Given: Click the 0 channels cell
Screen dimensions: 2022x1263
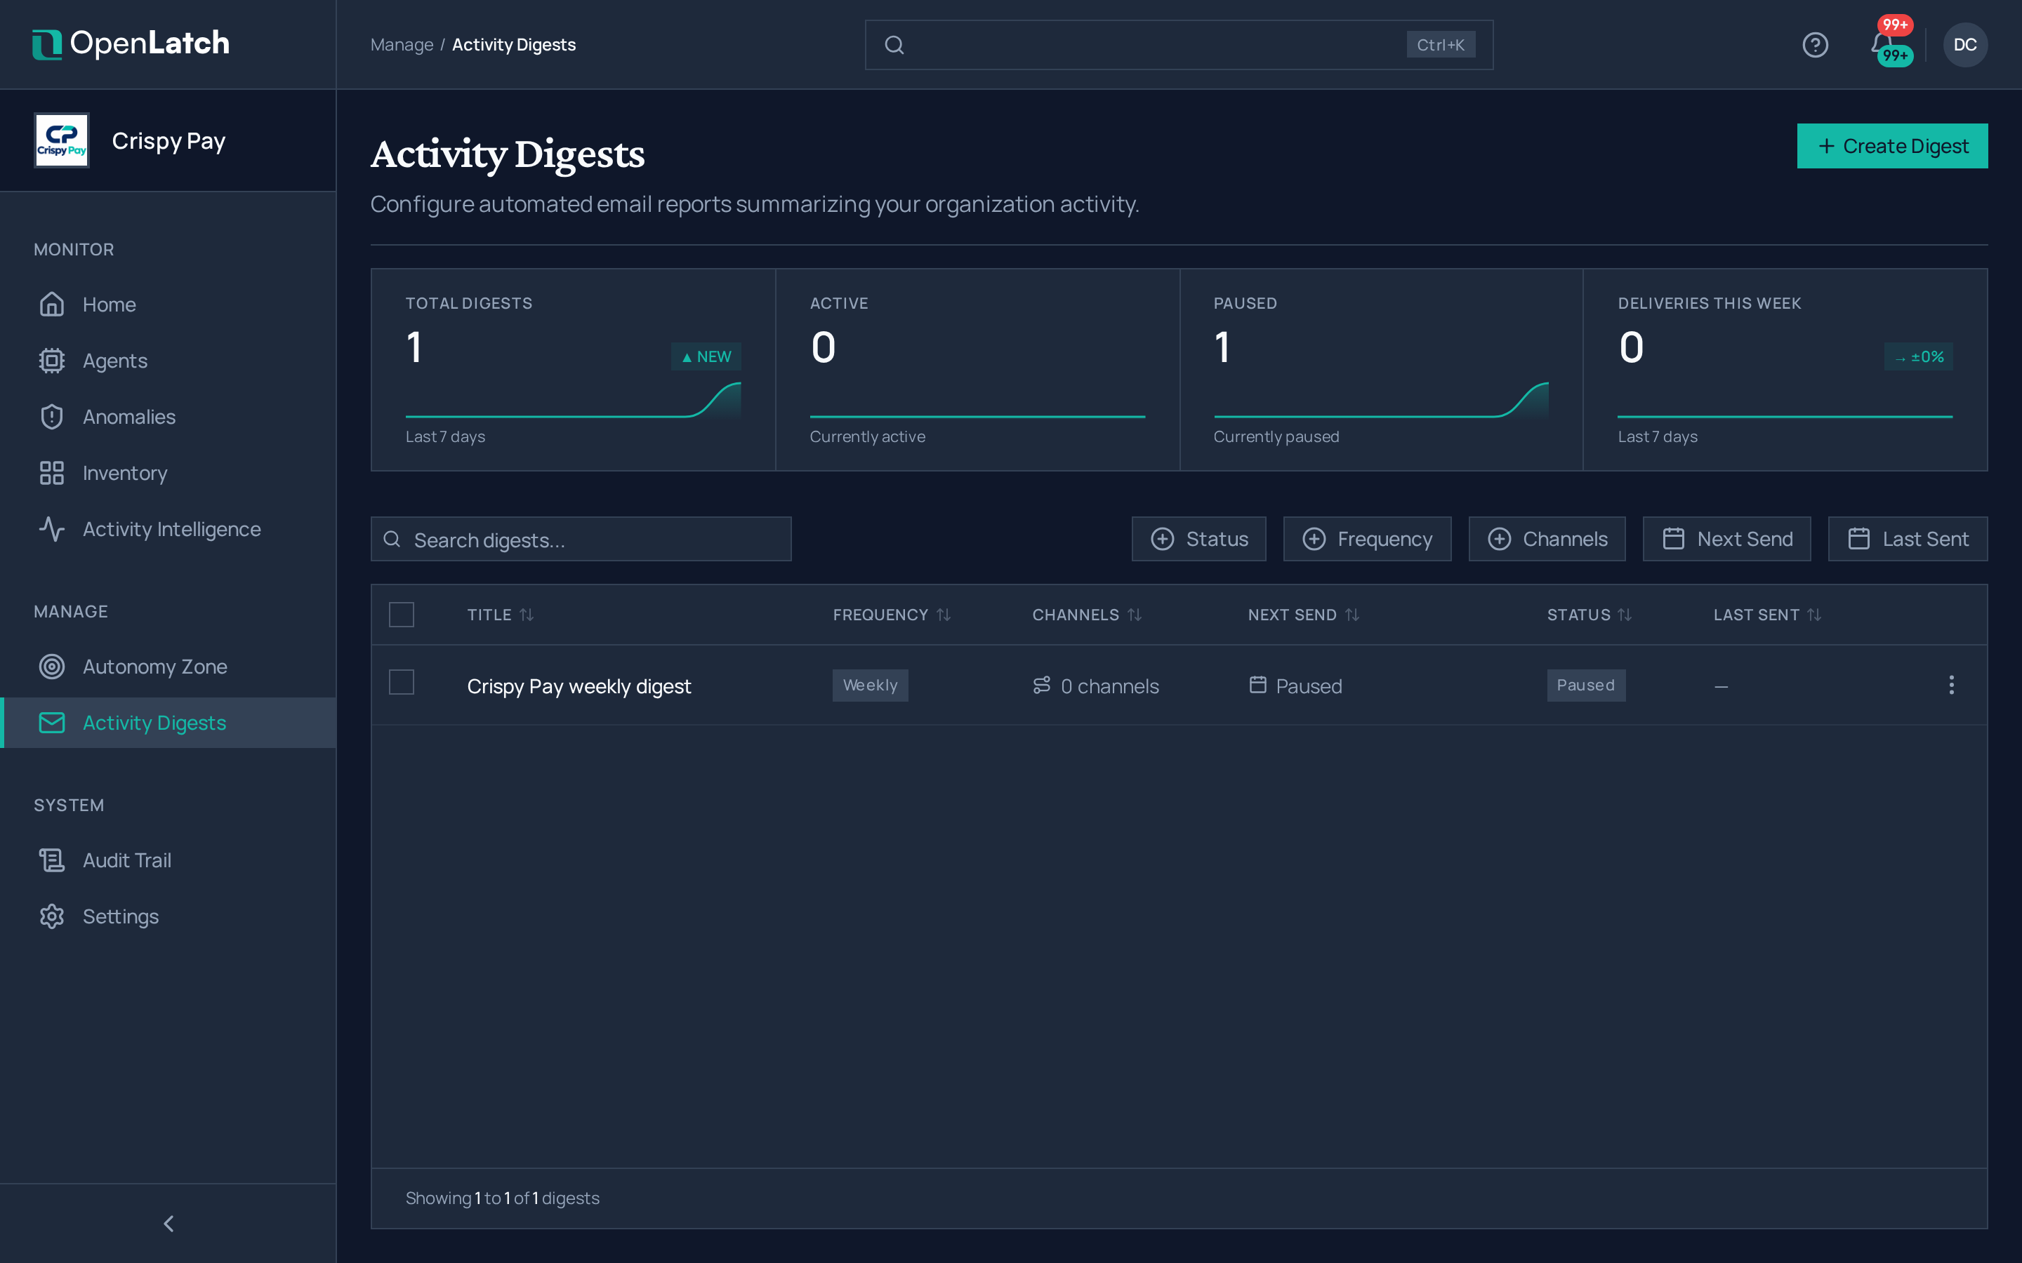Looking at the screenshot, I should (x=1095, y=686).
